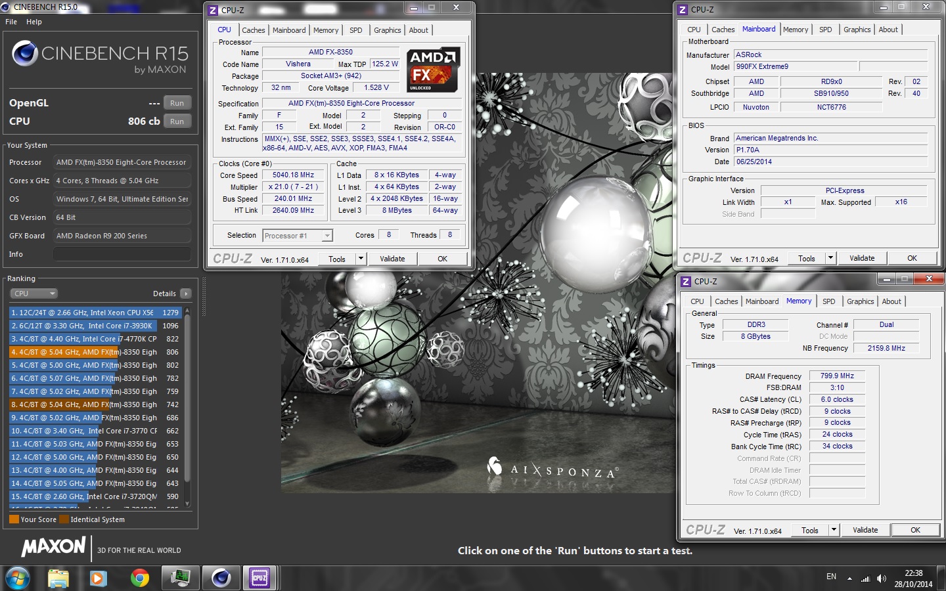The height and width of the screenshot is (591, 946).
Task: Open Caches tab in CPU-Z CPU window
Action: pyautogui.click(x=254, y=30)
